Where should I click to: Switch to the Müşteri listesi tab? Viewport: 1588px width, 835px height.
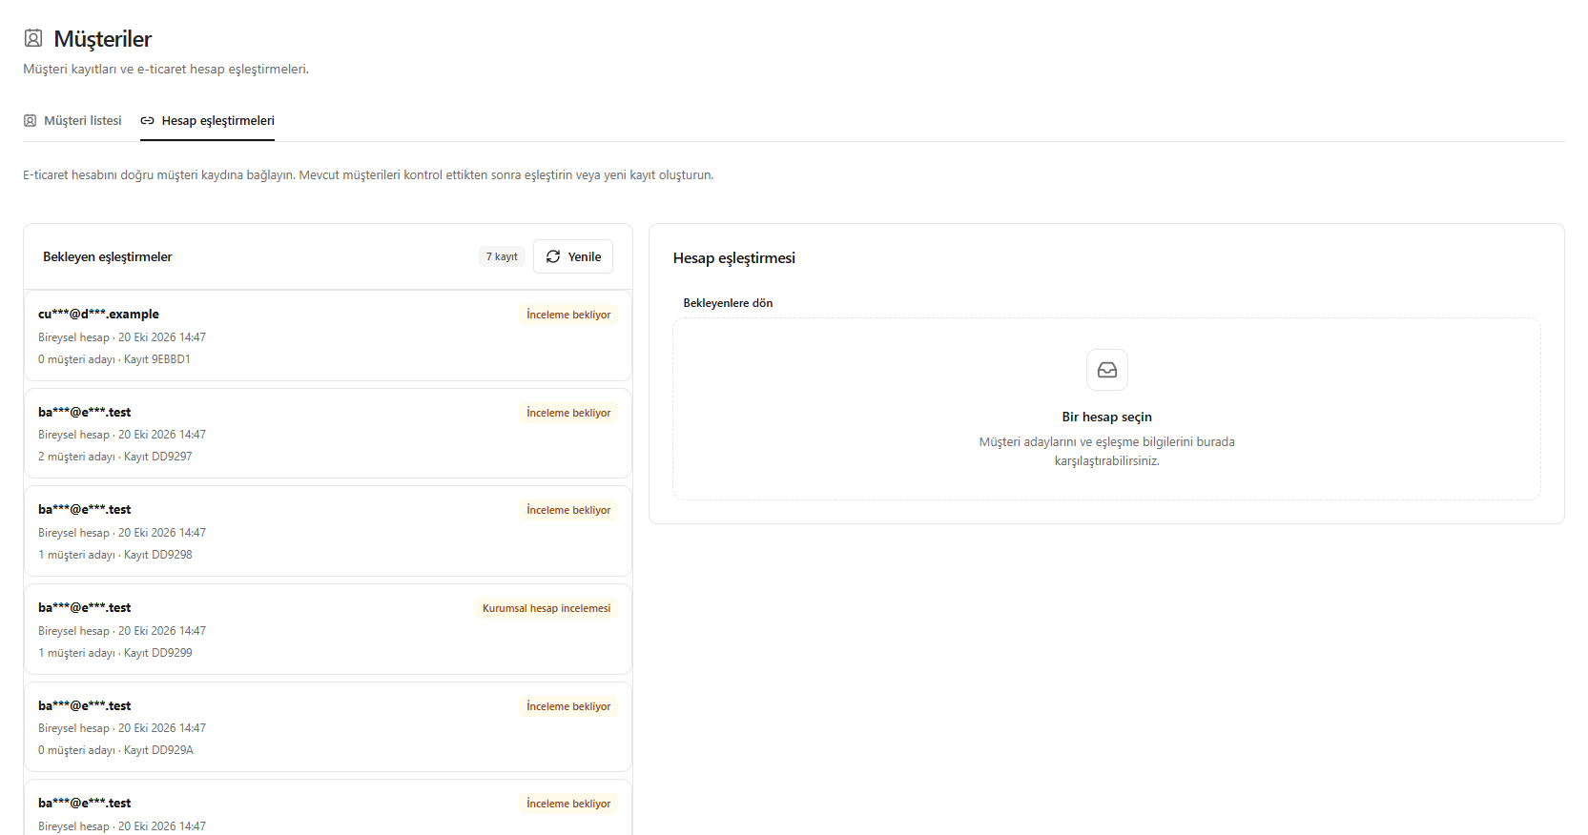tap(72, 121)
